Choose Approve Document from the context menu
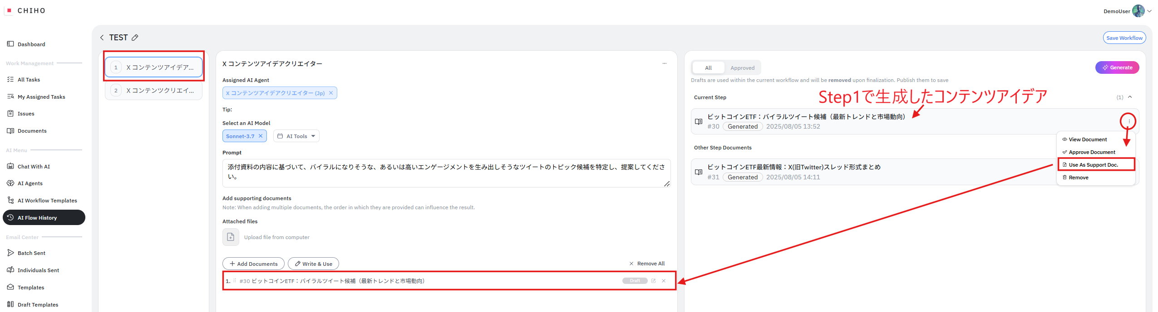The height and width of the screenshot is (312, 1158). pos(1091,152)
